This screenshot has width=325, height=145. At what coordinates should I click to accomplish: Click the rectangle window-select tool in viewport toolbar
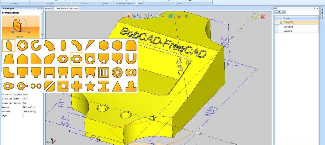(145, 16)
